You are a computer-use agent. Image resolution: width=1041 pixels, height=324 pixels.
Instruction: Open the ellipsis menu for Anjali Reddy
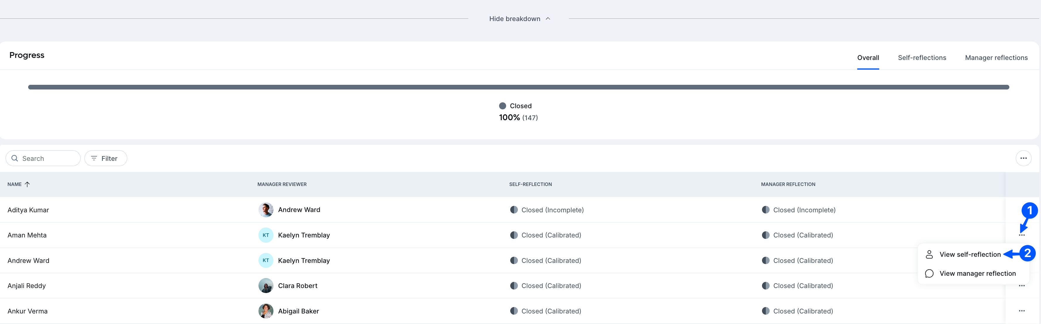(1022, 286)
